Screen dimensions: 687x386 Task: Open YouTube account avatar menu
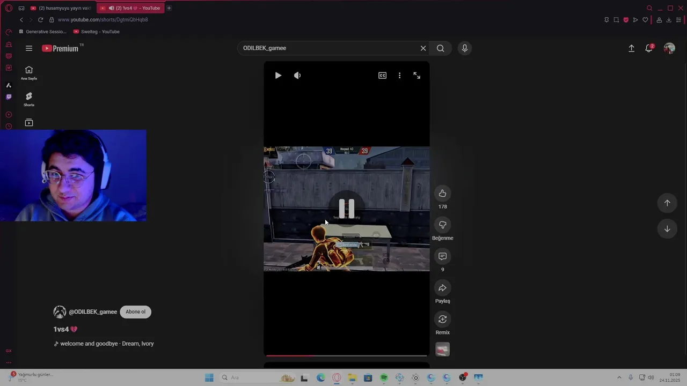(669, 48)
